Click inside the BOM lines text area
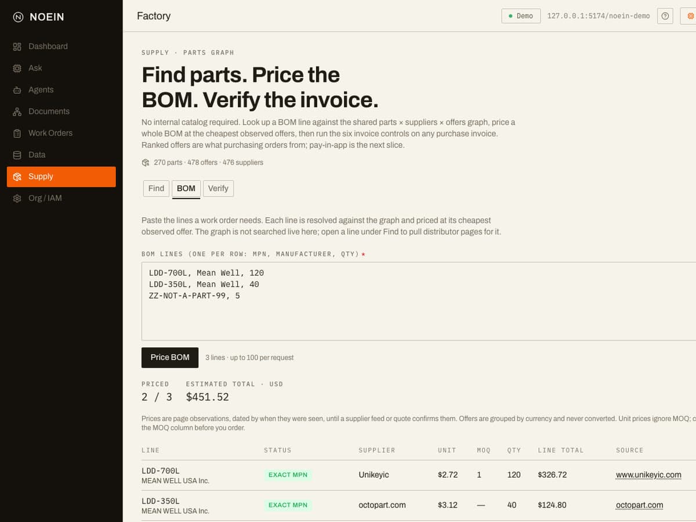Viewport: 696px width, 522px height. click(419, 301)
